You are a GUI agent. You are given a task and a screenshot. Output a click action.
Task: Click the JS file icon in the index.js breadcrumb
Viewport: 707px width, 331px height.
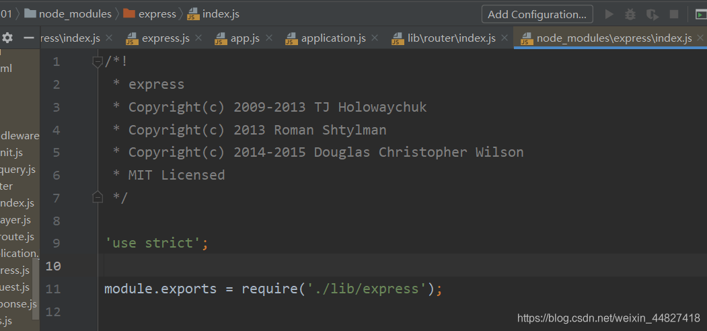(193, 14)
